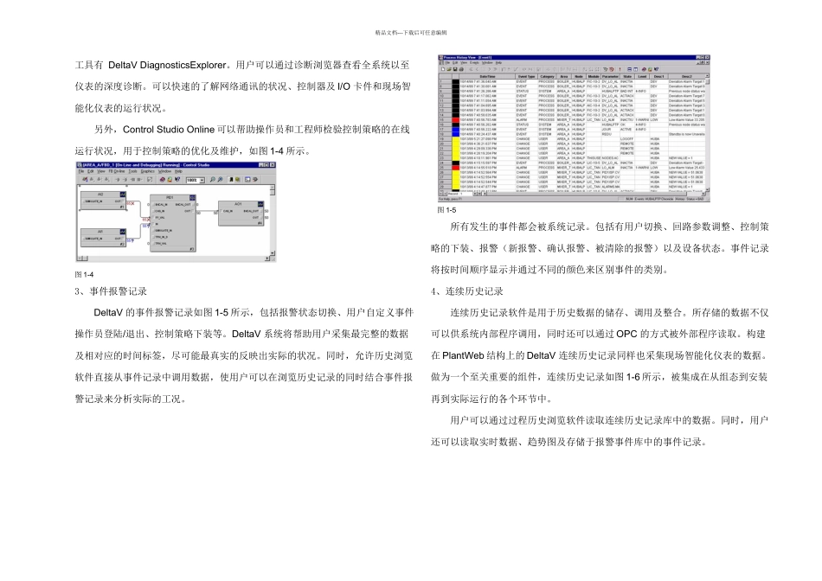This screenshot has height=581, width=822.
Task: Click the dark bookmark icon in Control Studio toolbar
Action: coord(231,180)
